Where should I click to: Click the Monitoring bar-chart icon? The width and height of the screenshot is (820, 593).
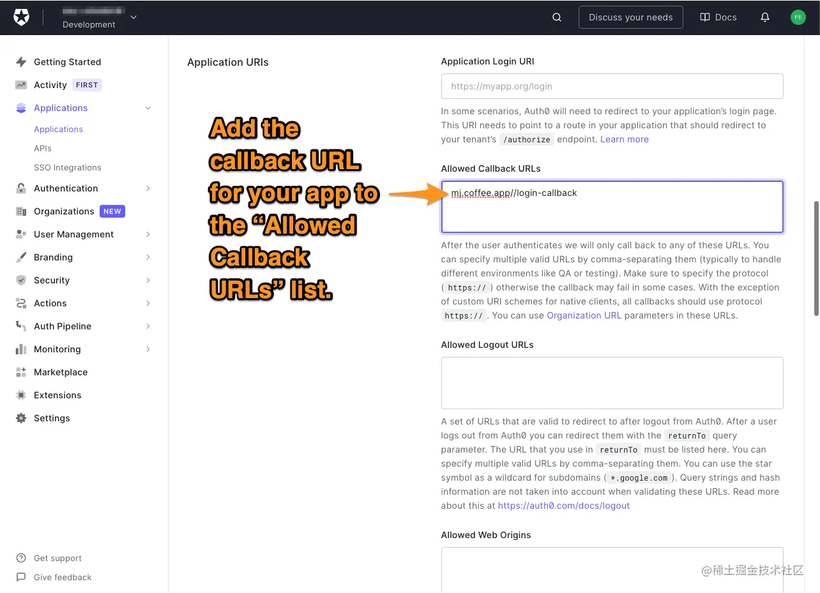point(21,349)
